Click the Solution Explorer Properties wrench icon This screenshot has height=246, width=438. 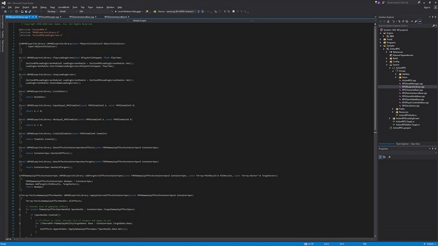click(414, 21)
